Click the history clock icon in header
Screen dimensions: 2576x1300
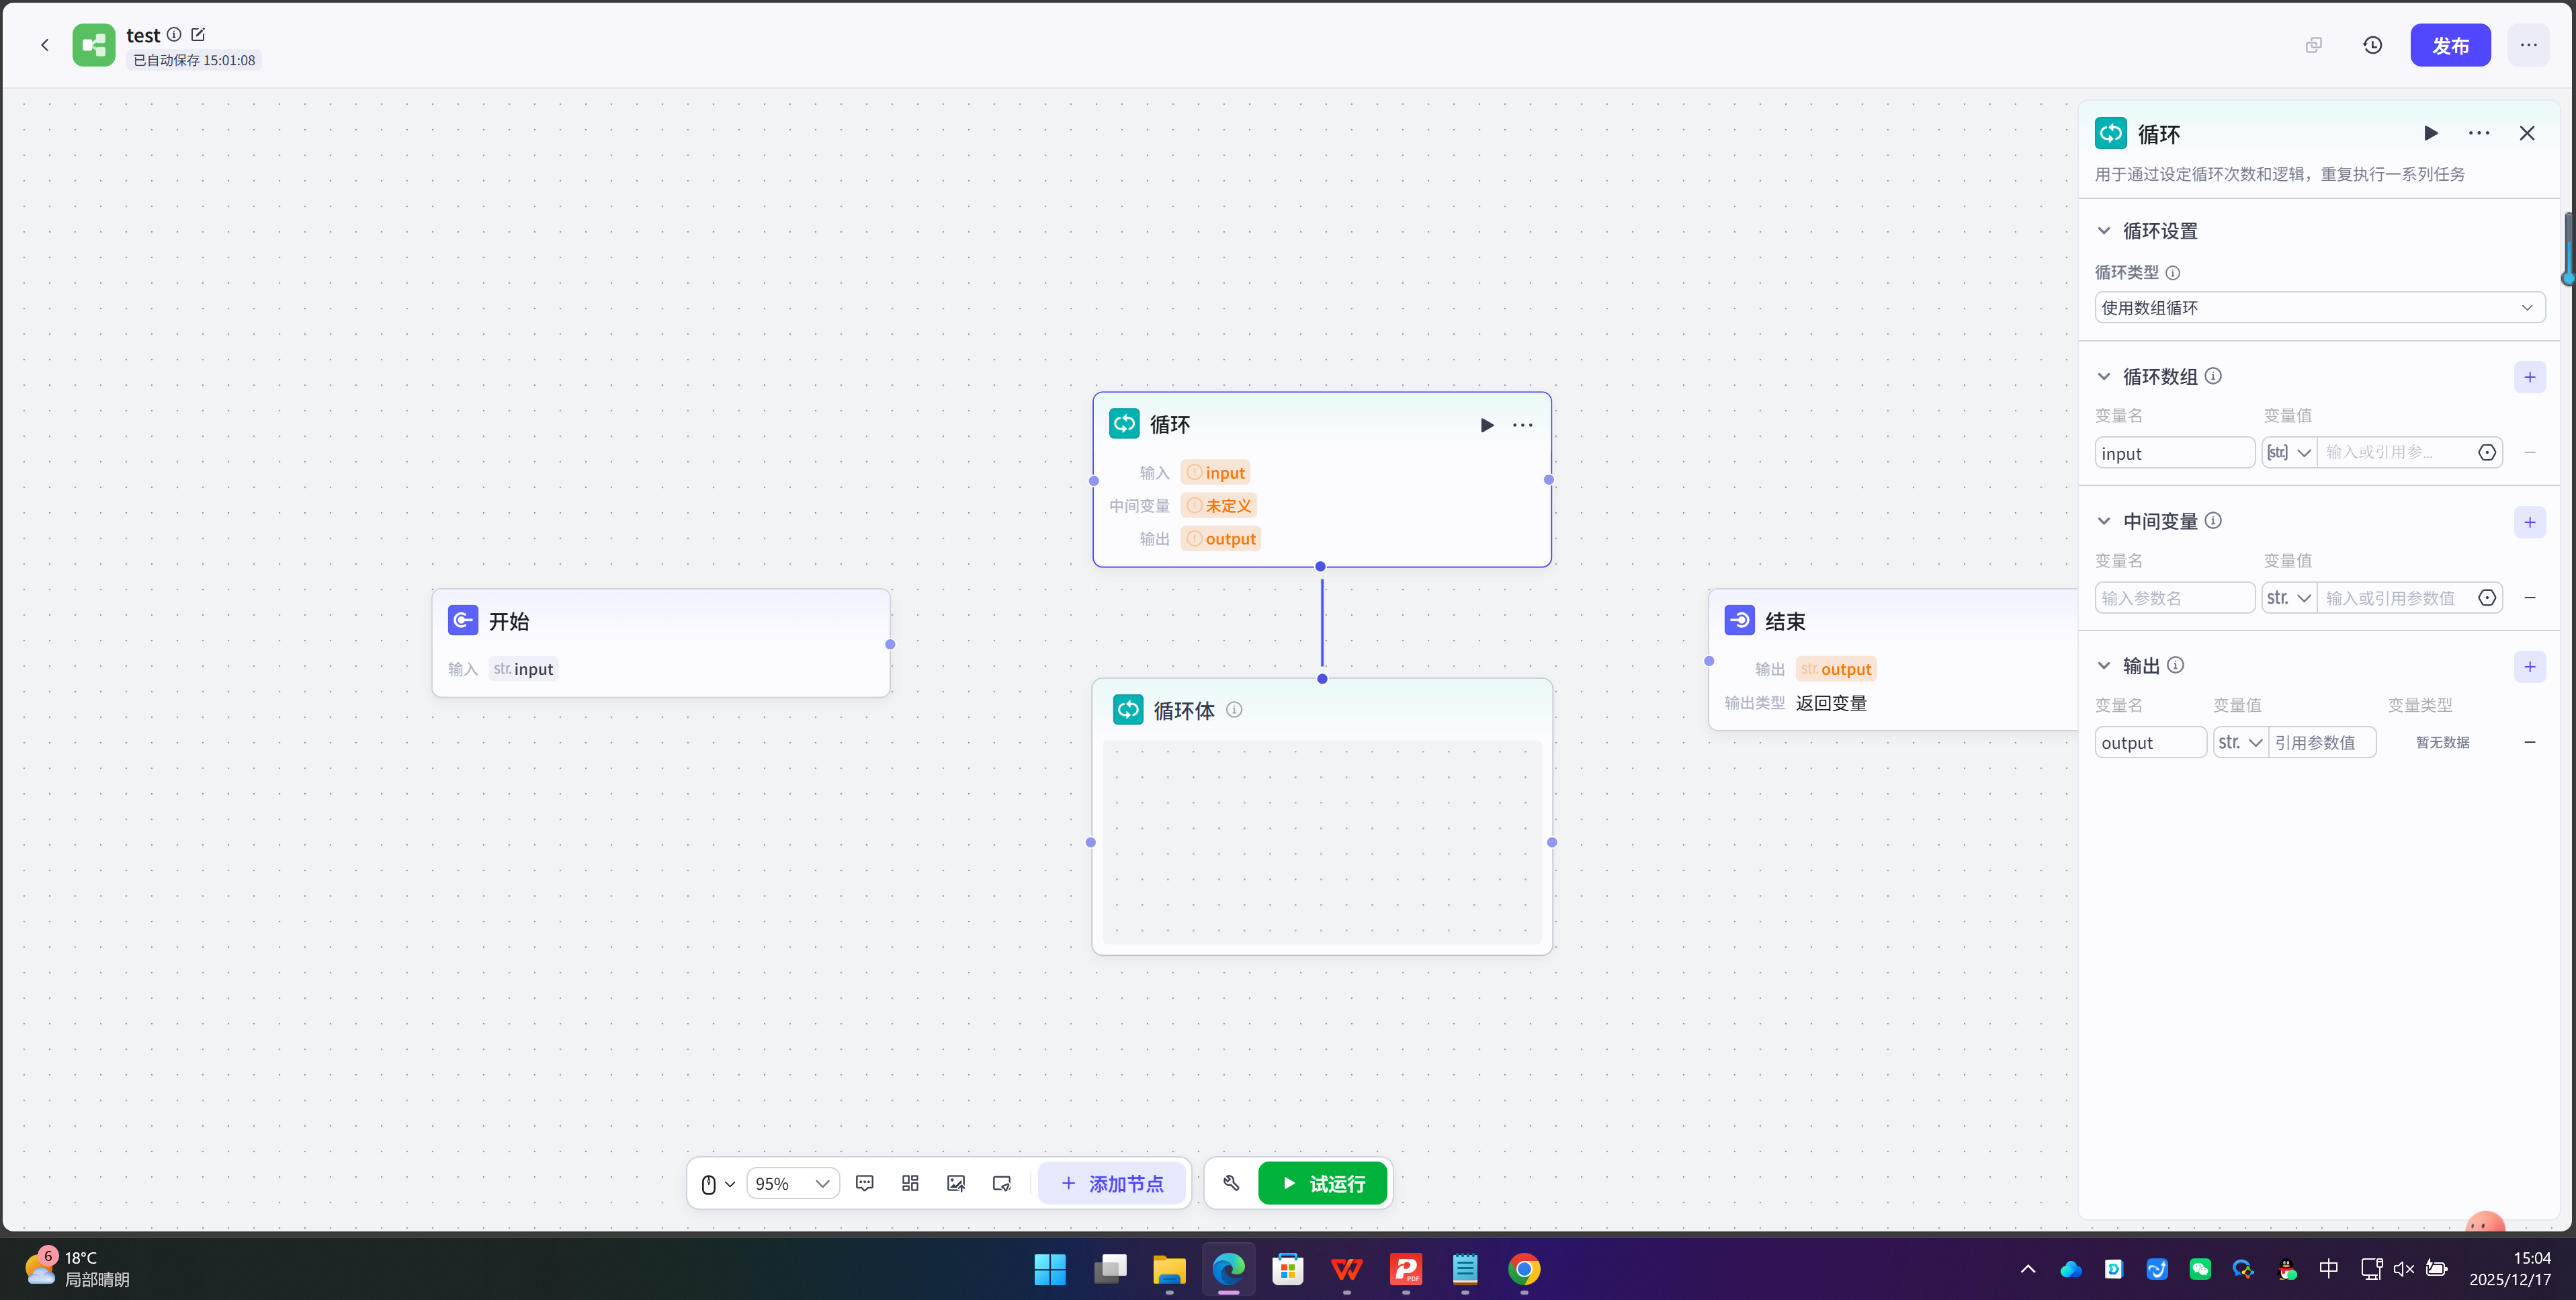pos(2372,45)
